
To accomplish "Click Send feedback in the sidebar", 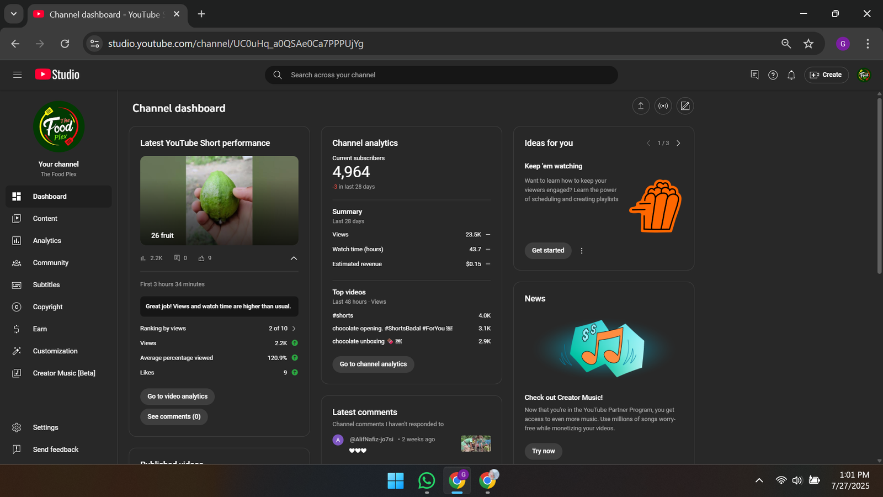I will coord(58,450).
